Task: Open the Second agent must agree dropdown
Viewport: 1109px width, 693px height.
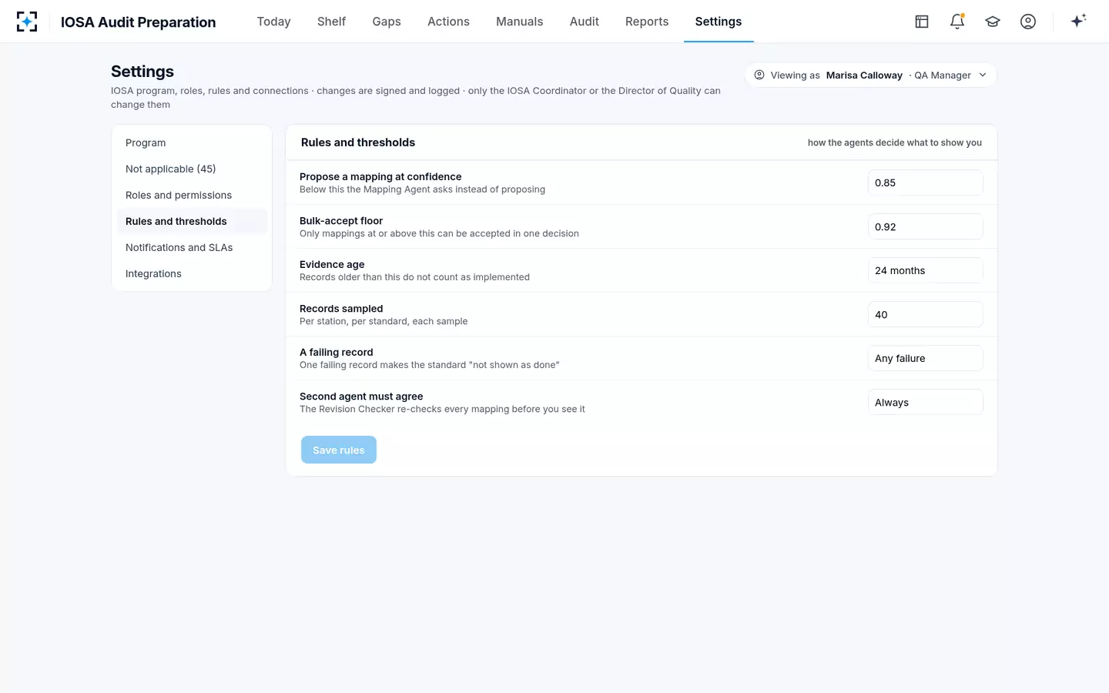Action: (x=925, y=403)
